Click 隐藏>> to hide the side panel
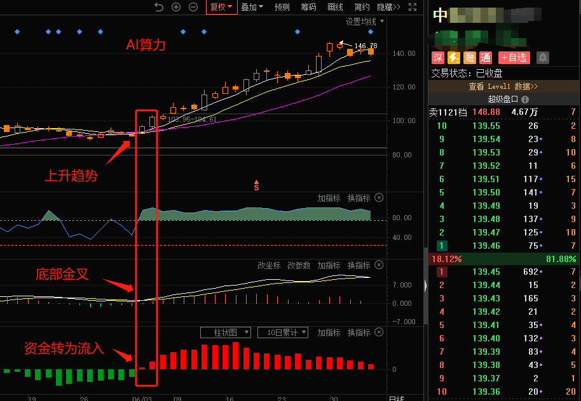This screenshot has height=401, width=581. (388, 7)
